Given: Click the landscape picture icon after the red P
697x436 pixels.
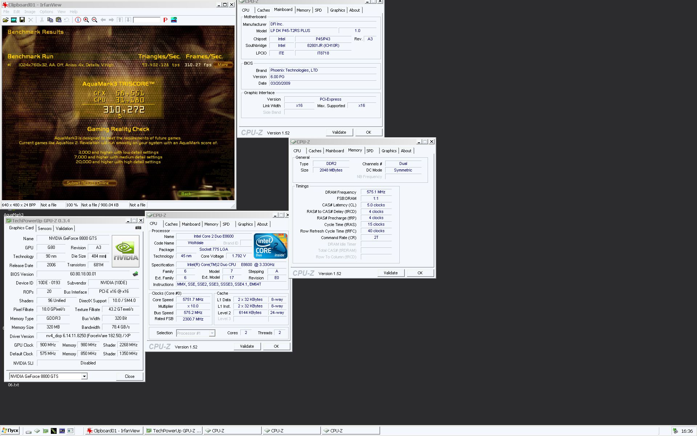Looking at the screenshot, I should tap(174, 20).
